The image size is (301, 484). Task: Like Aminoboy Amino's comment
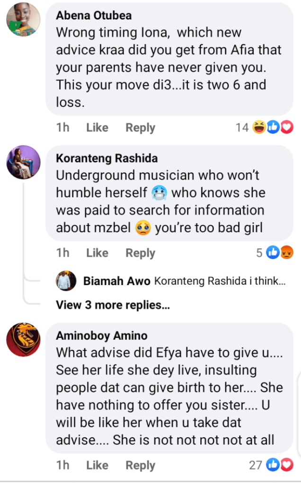coord(97,465)
